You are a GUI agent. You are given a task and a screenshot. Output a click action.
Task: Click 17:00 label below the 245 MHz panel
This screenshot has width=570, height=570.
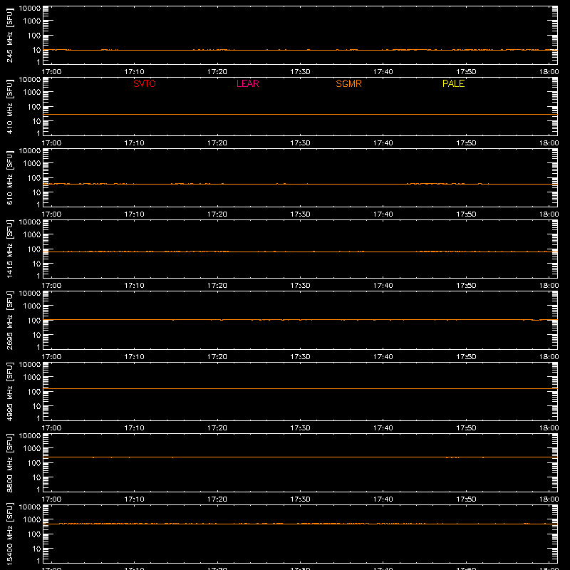click(x=51, y=72)
